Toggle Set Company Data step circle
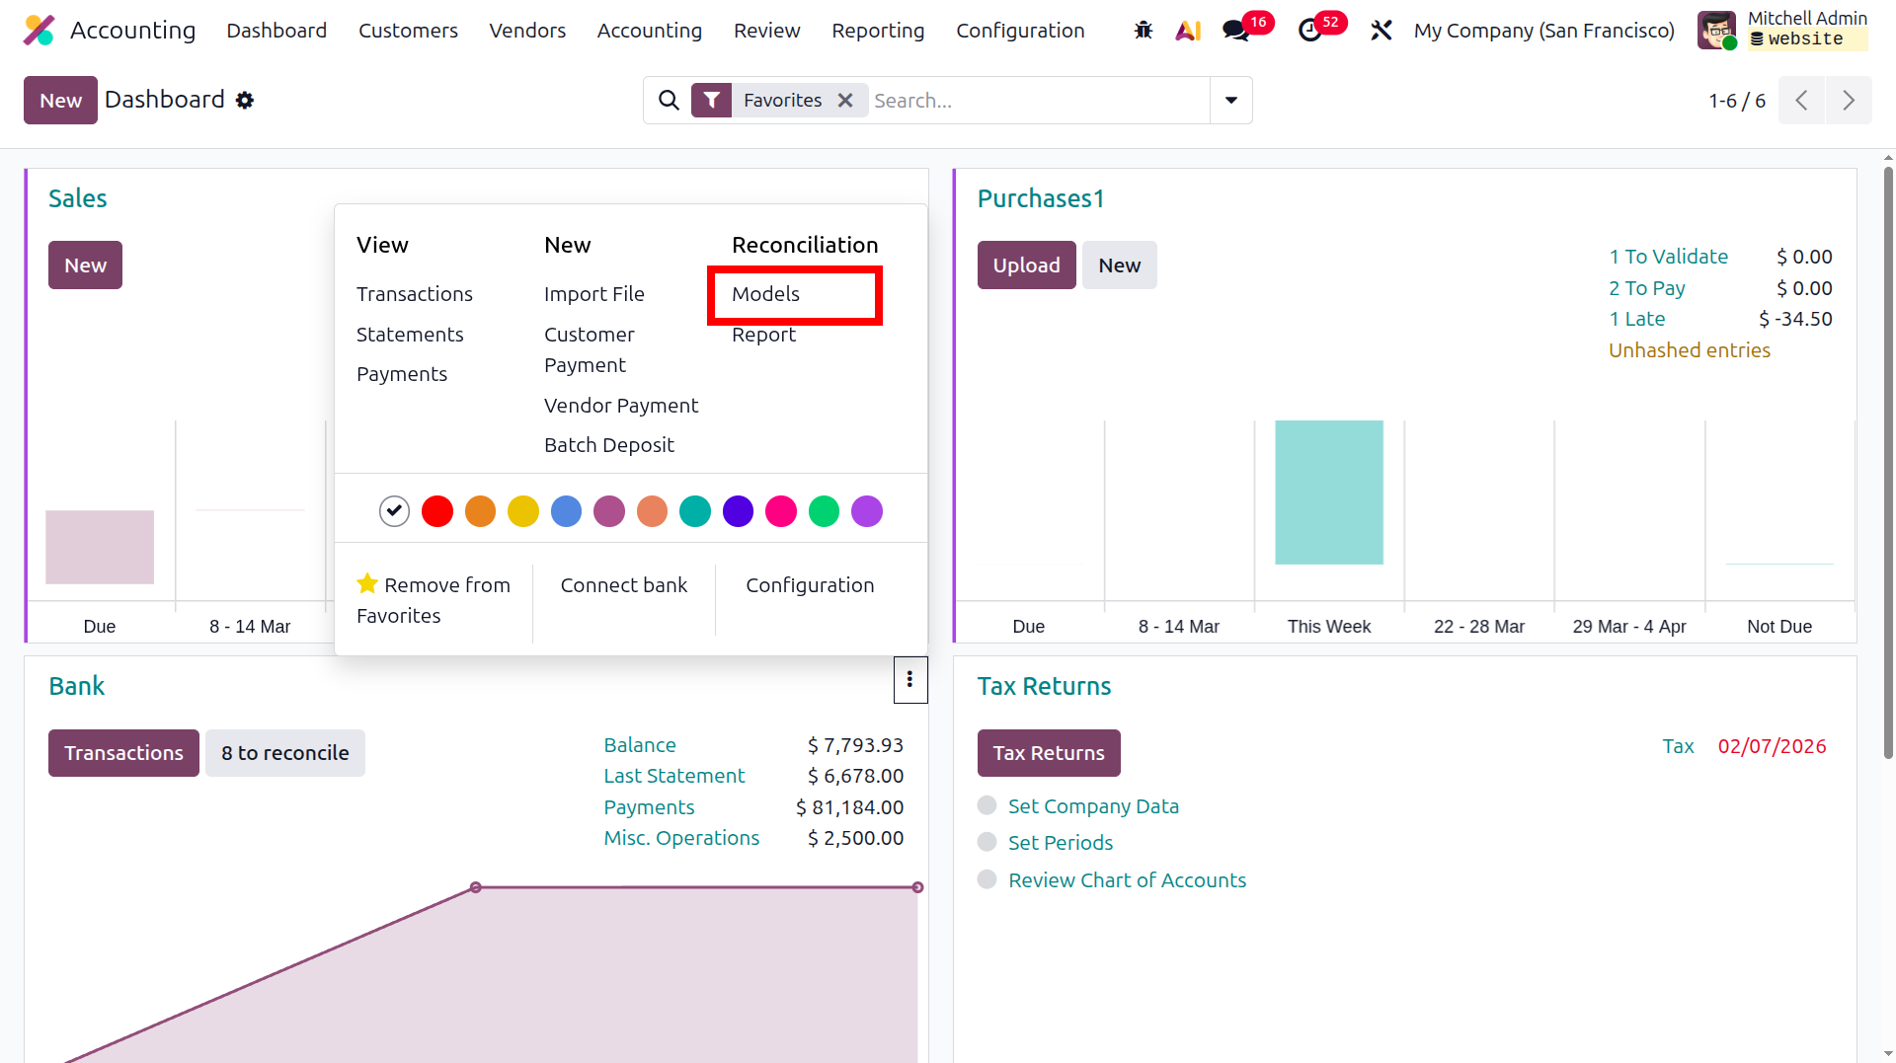Screen dimensions: 1896x1063 click(x=987, y=805)
